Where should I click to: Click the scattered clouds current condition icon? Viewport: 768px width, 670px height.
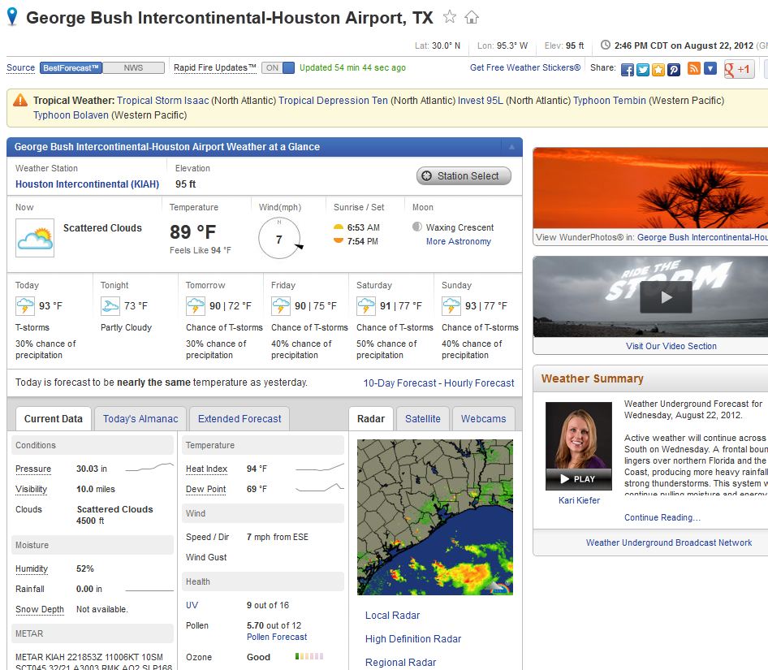(x=35, y=238)
